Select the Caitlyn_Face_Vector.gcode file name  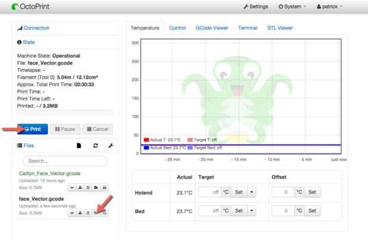click(x=49, y=174)
